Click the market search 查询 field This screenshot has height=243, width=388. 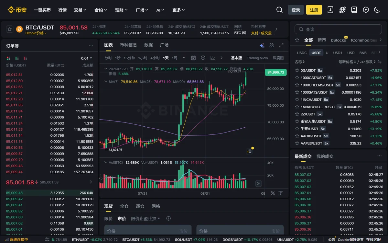(338, 29)
